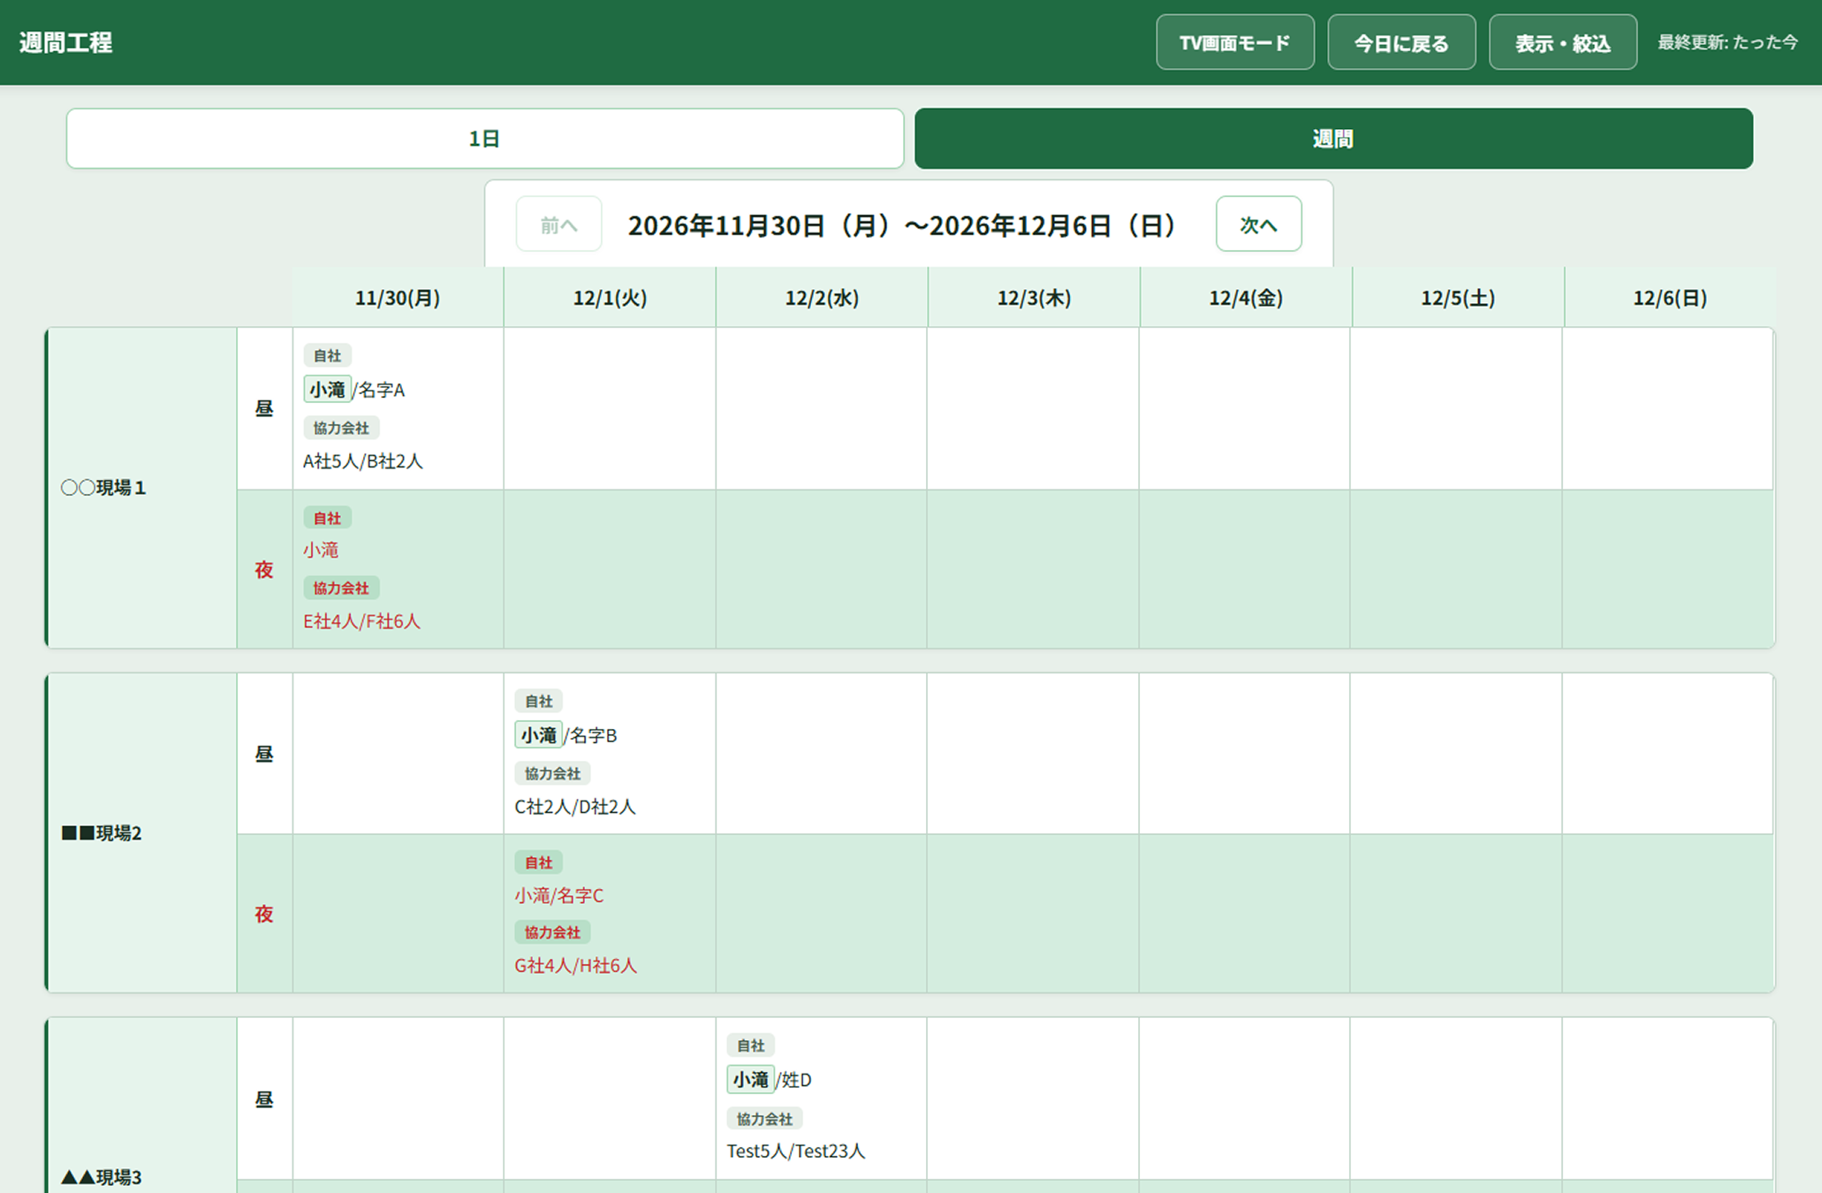Image resolution: width=1822 pixels, height=1193 pixels.
Task: Click the 最終更新: たった今 status text
Action: click(x=1727, y=42)
